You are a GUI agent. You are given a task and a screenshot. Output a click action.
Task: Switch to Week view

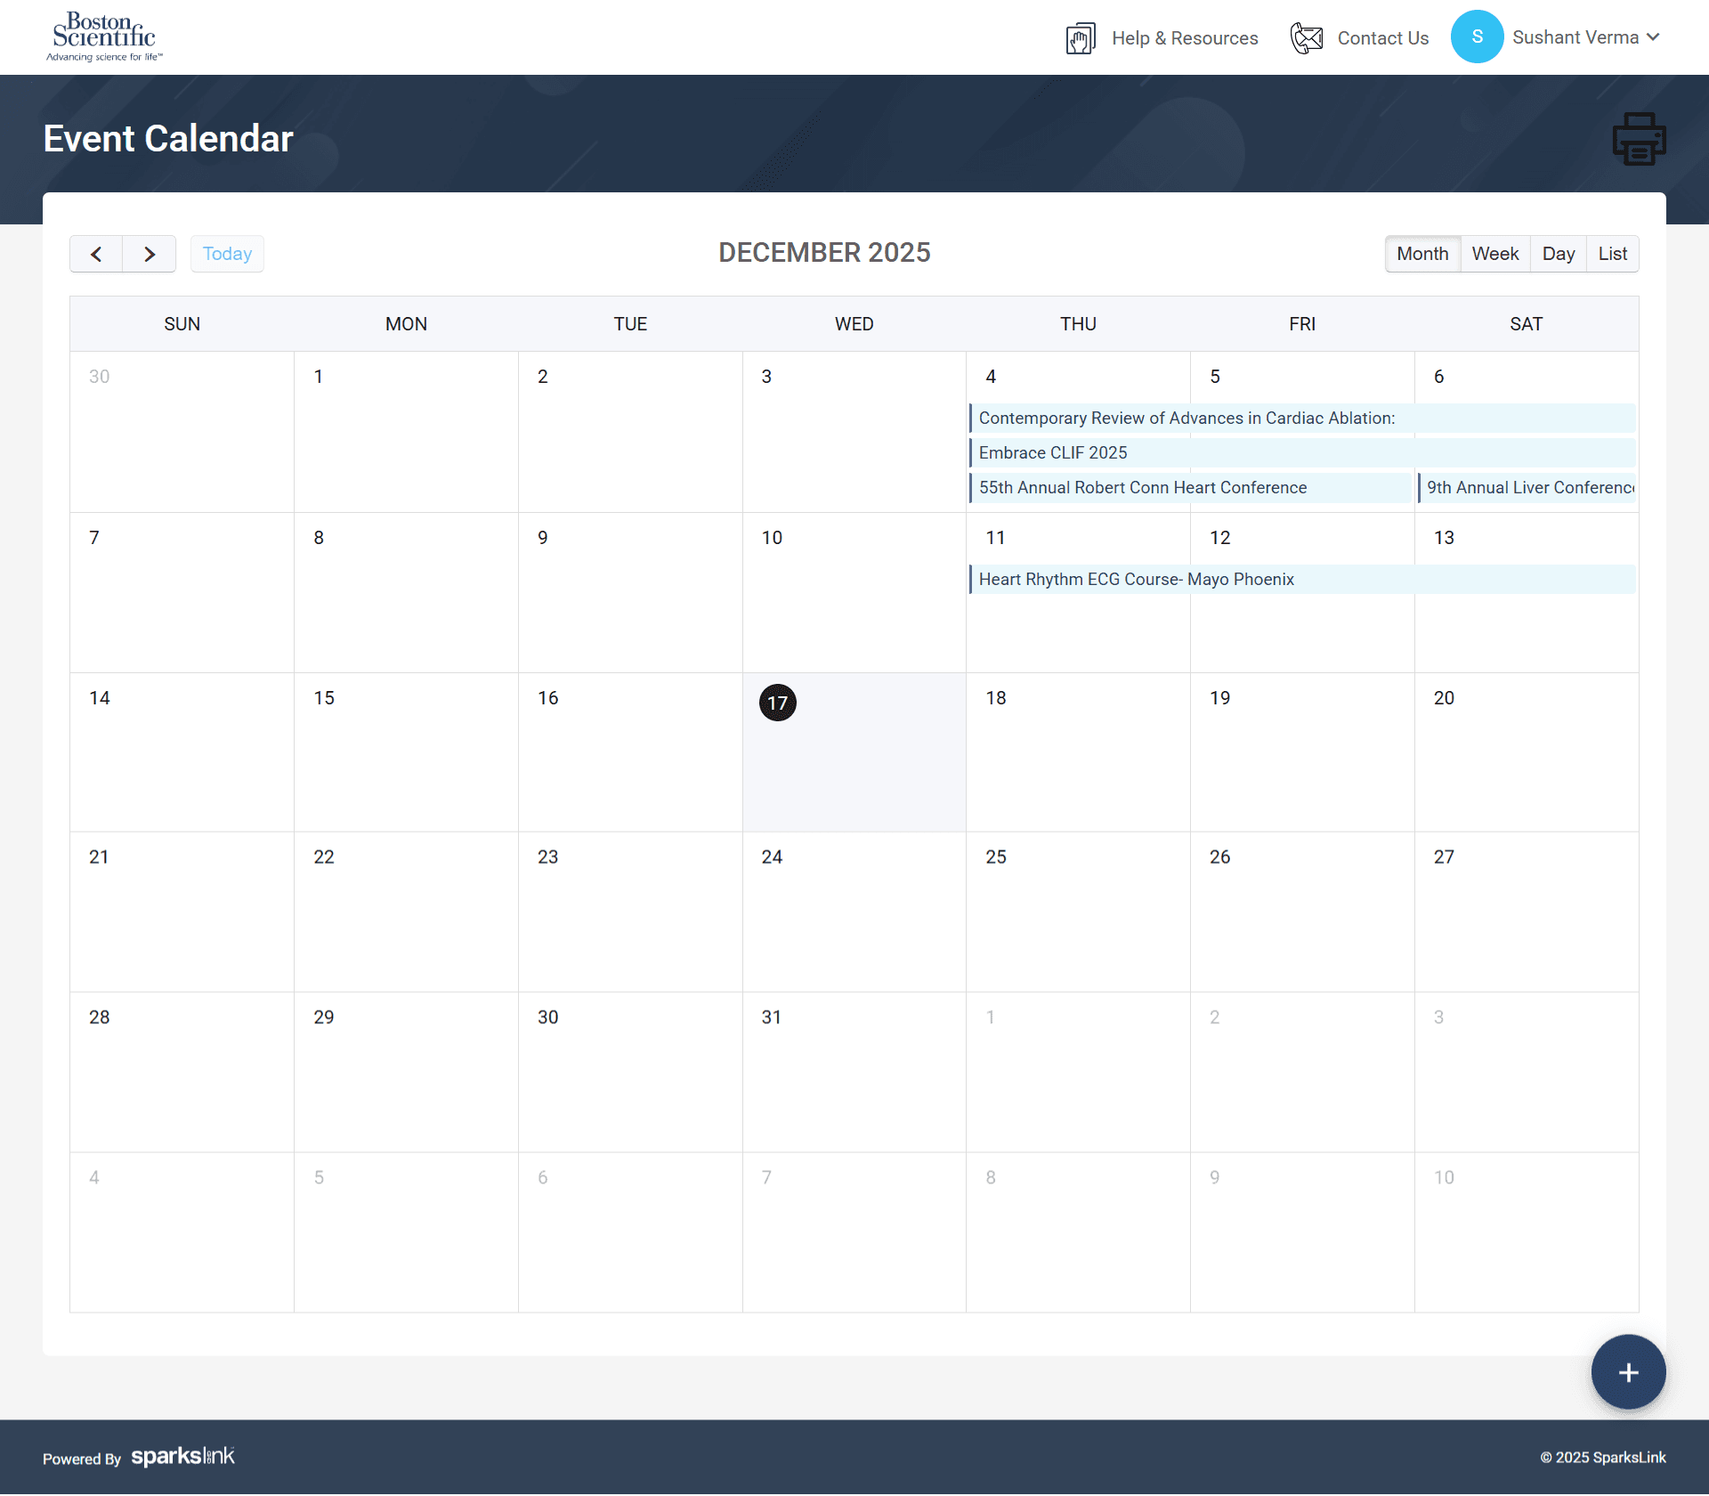point(1494,254)
